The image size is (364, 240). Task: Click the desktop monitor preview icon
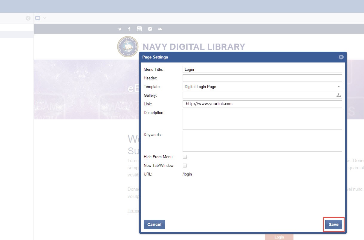38,18
